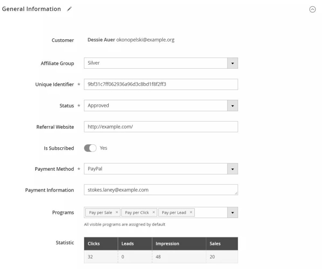Click the pencil edit icon beside General Information

69,10
